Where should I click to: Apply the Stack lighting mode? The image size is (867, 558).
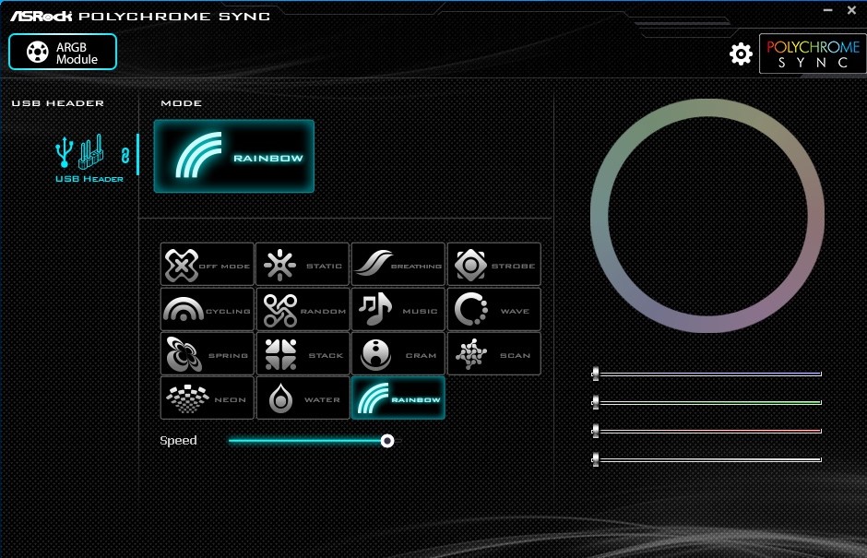click(x=303, y=354)
